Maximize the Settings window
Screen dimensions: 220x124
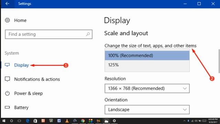point(199,4)
